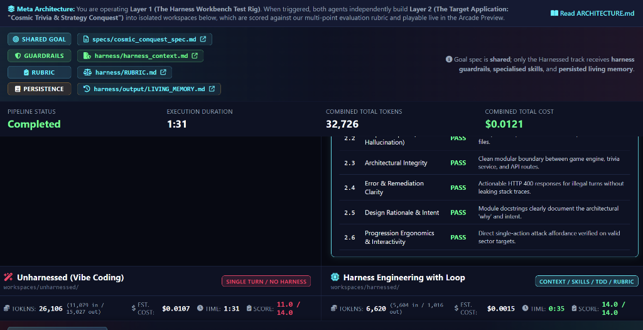Click PASS in the 2.4 row
Screen dimensions: 643x330
tap(458, 187)
